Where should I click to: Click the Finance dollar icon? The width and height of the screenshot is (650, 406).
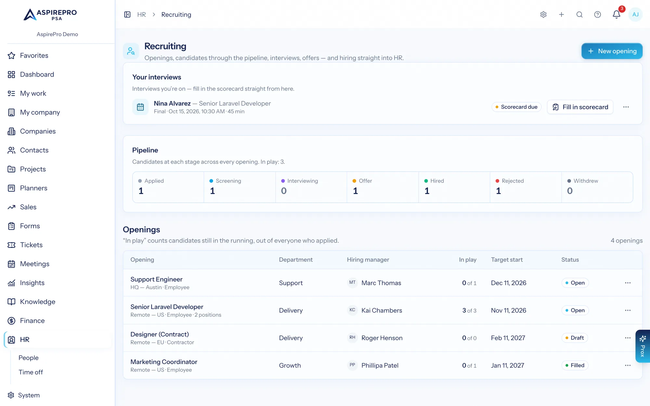click(11, 321)
